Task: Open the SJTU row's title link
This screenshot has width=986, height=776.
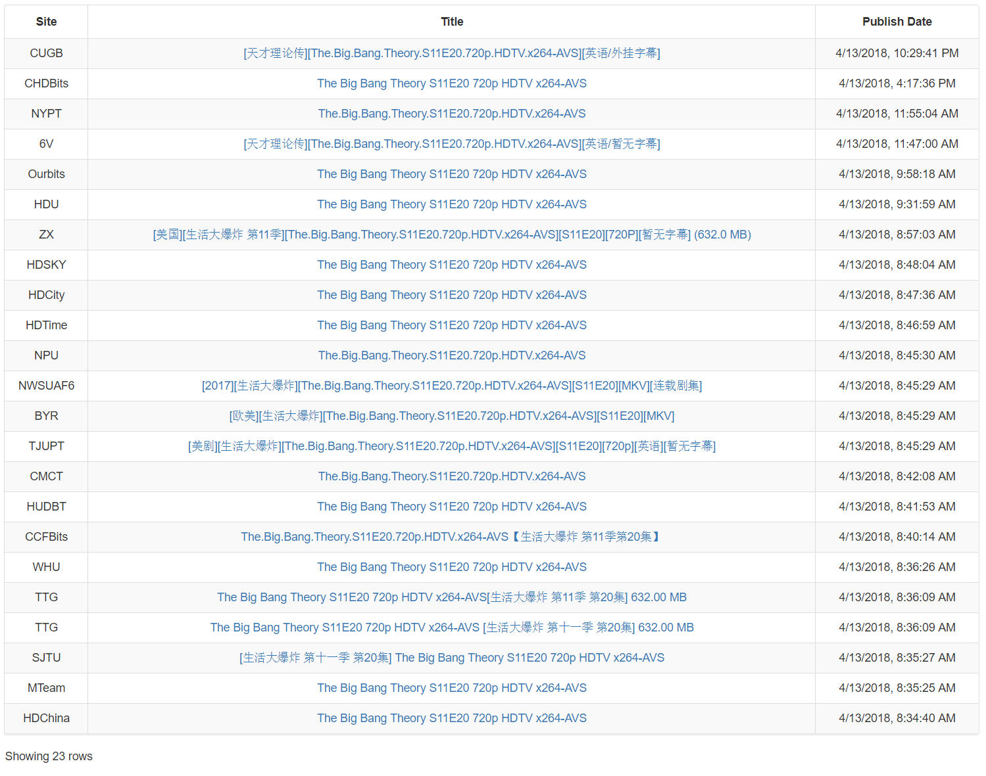Action: point(452,658)
